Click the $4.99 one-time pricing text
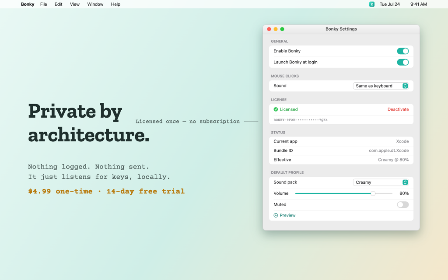 click(60, 192)
